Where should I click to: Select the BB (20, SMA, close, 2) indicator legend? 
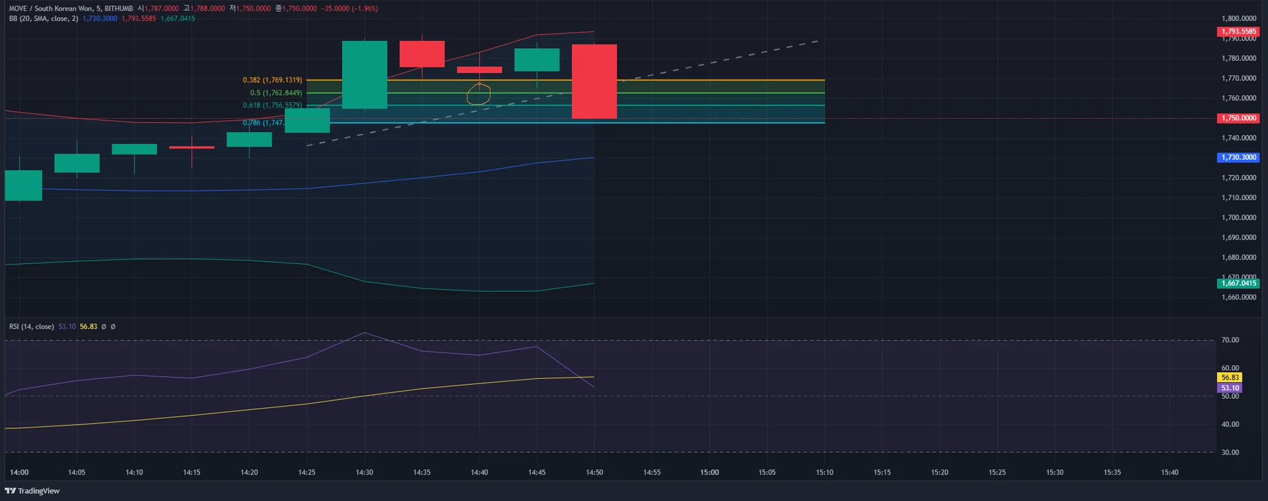click(44, 18)
